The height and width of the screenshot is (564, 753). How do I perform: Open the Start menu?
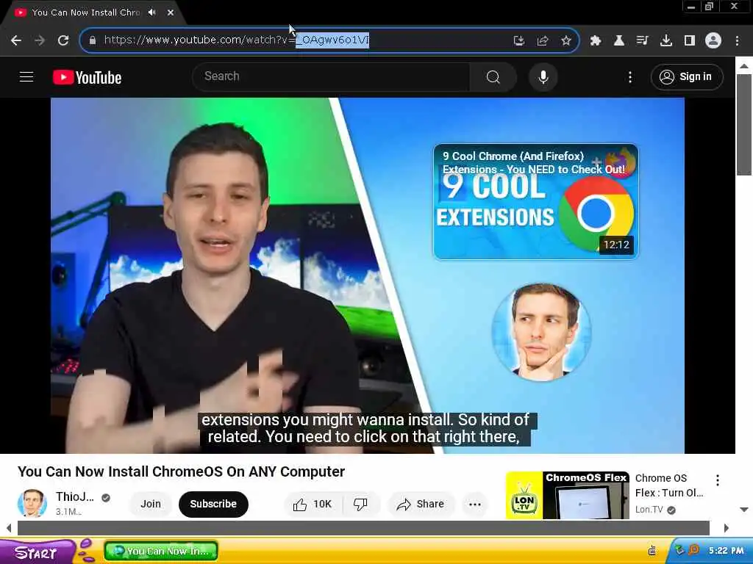(x=36, y=552)
